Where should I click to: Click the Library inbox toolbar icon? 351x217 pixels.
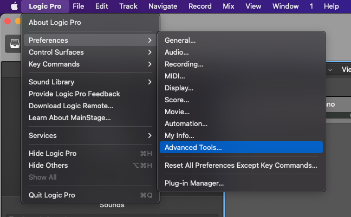[x=15, y=44]
